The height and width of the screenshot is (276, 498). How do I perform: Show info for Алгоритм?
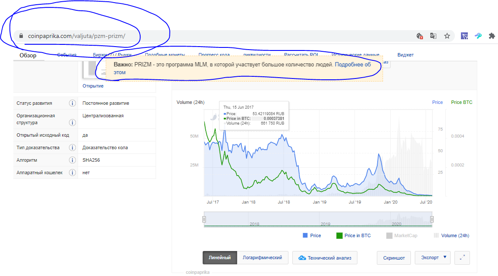coord(72,160)
